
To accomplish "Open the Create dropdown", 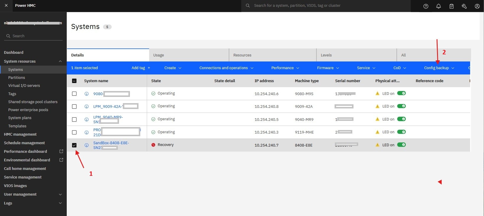I will pos(173,68).
